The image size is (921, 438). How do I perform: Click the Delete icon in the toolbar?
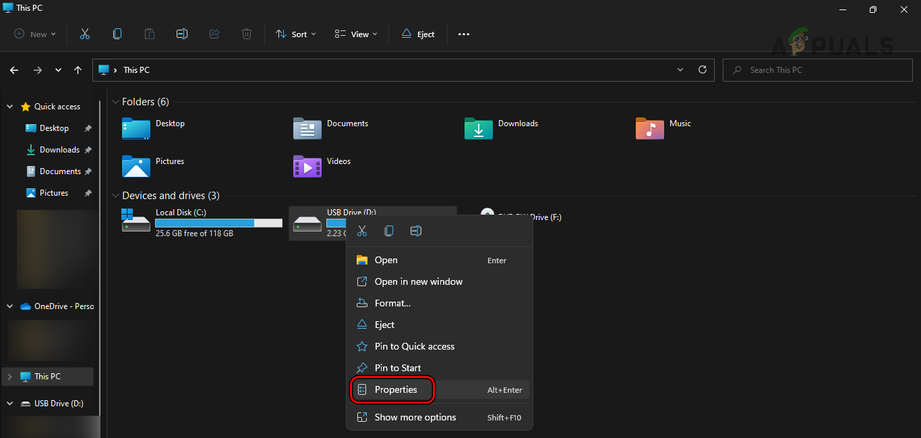point(246,34)
